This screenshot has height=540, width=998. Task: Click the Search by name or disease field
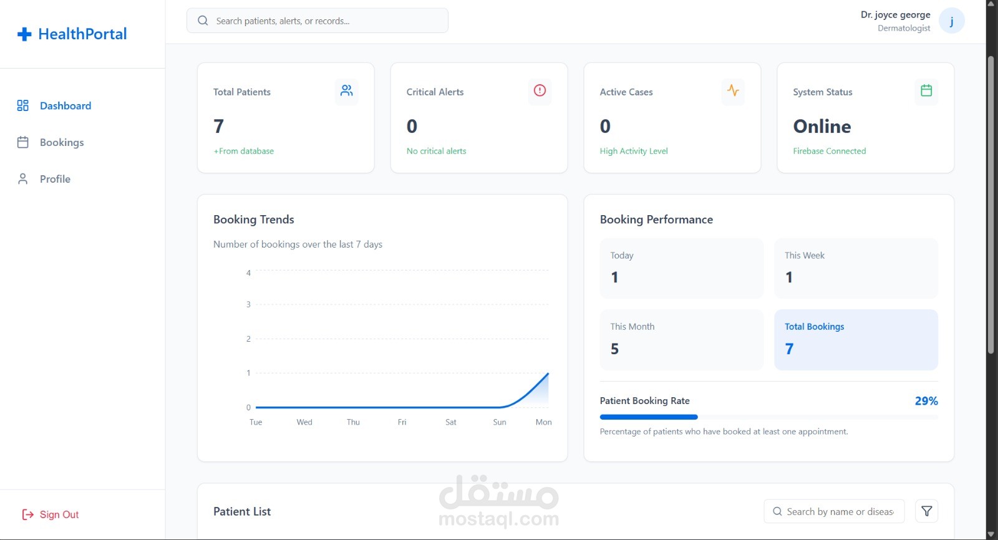(834, 511)
